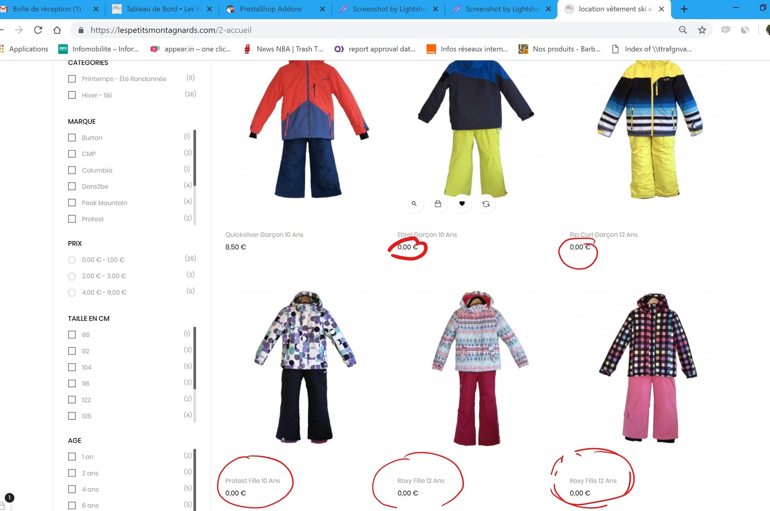Close the PrestaShop Addons tab
The width and height of the screenshot is (770, 511).
[x=322, y=9]
